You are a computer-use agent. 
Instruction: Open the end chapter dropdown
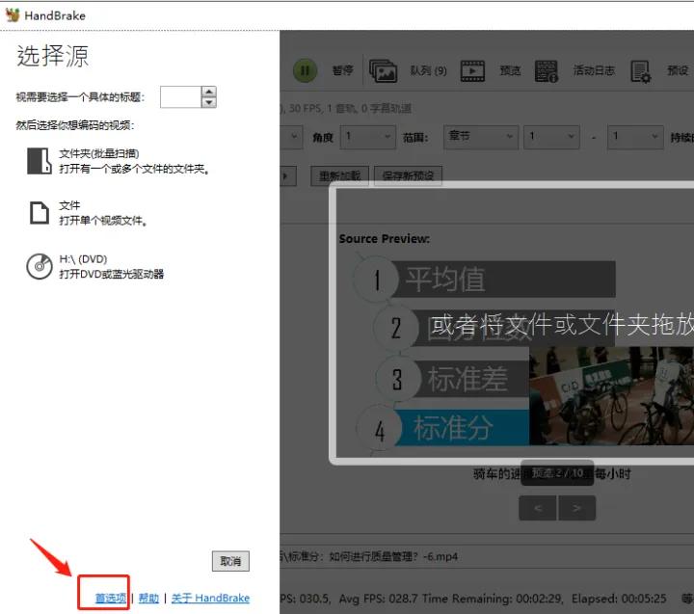pos(635,137)
